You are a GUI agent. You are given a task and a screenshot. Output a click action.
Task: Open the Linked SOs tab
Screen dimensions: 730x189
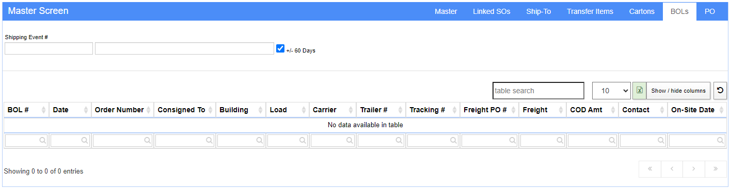pyautogui.click(x=491, y=11)
